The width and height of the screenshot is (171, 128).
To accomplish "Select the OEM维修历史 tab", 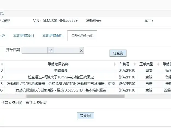I will click(82, 36).
